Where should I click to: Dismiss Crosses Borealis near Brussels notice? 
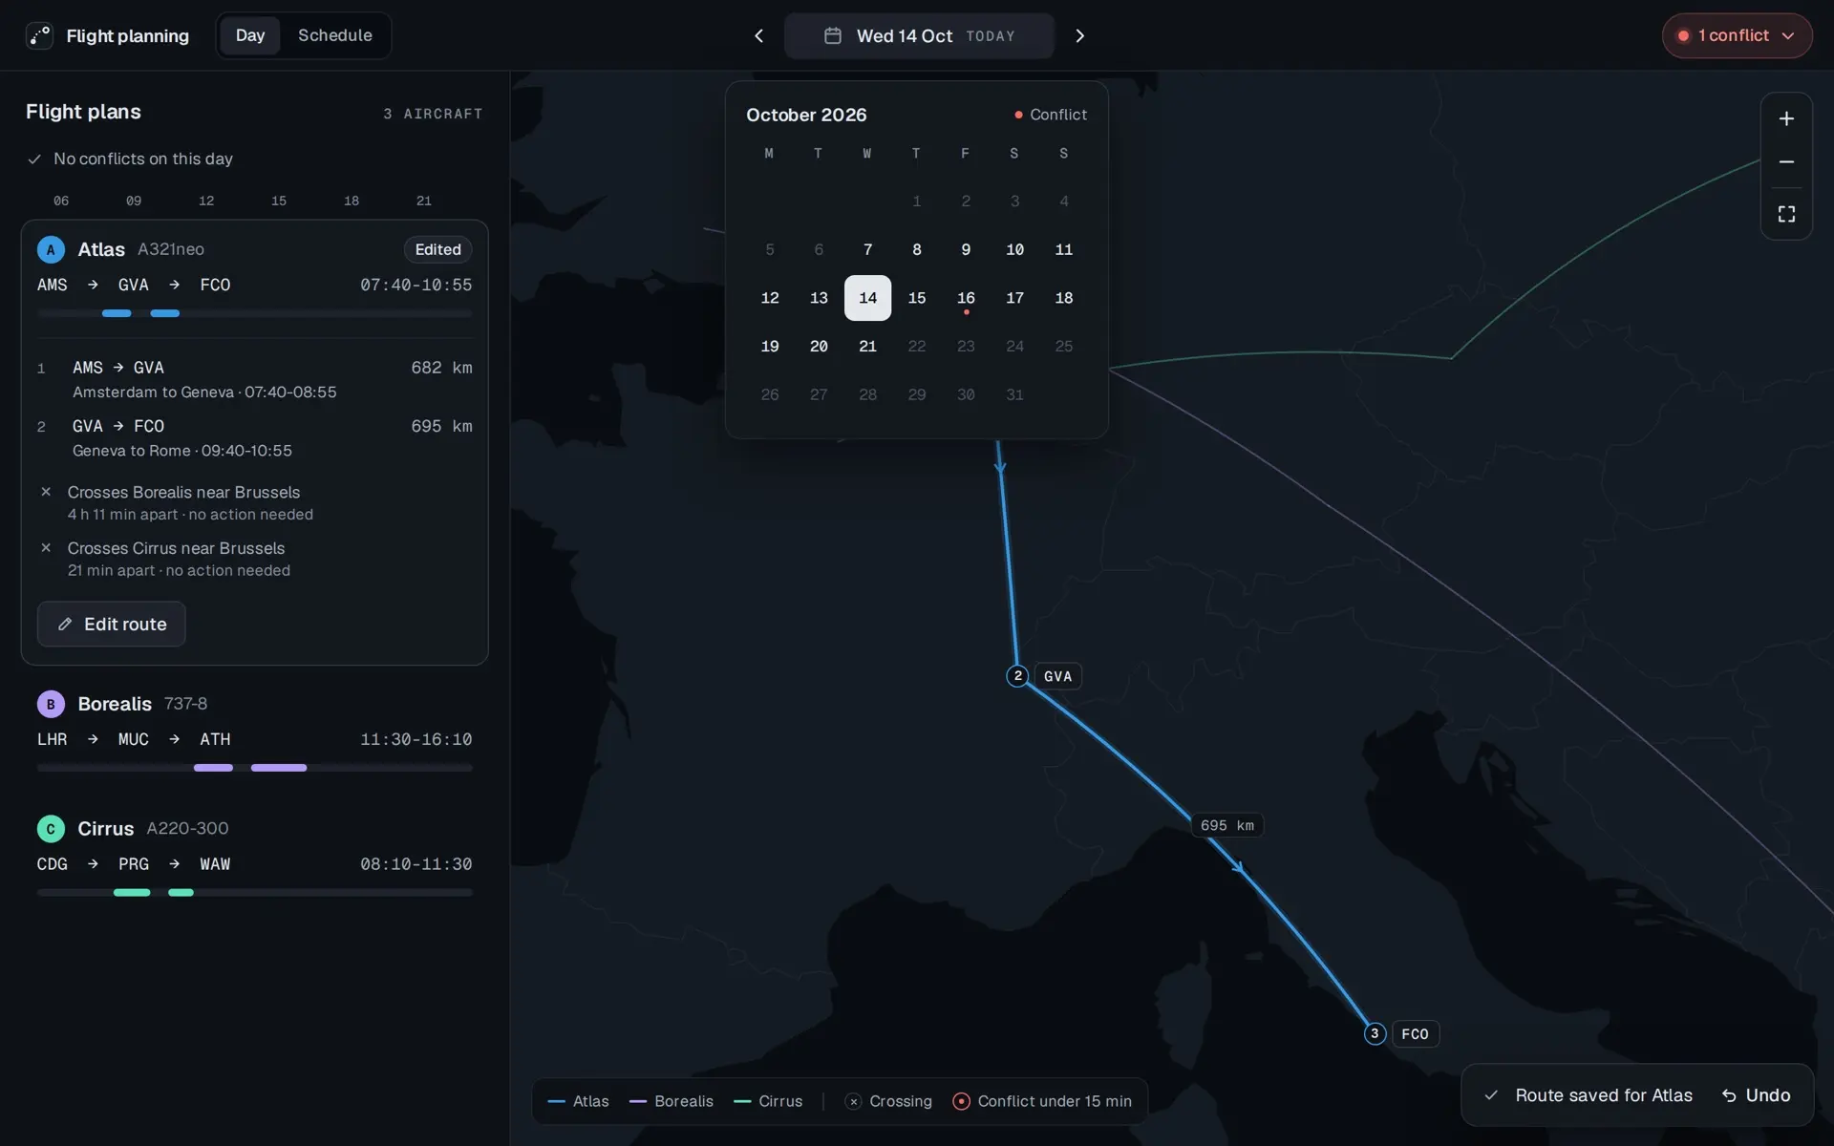click(x=46, y=492)
